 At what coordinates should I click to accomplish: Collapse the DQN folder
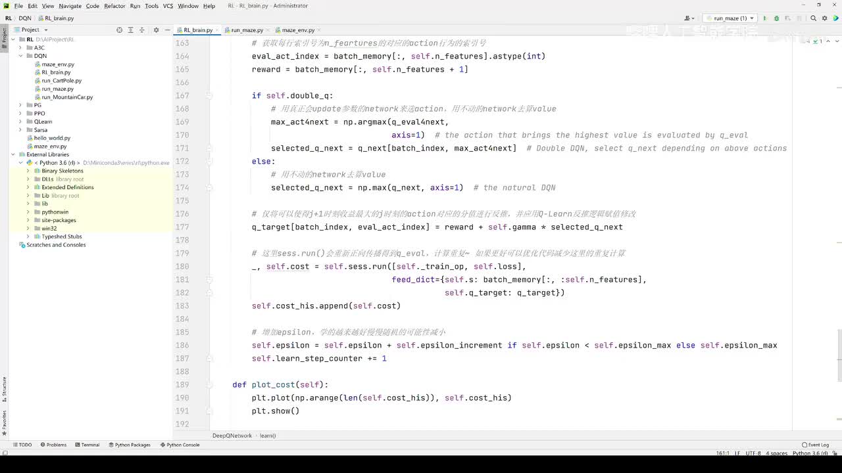pos(20,56)
